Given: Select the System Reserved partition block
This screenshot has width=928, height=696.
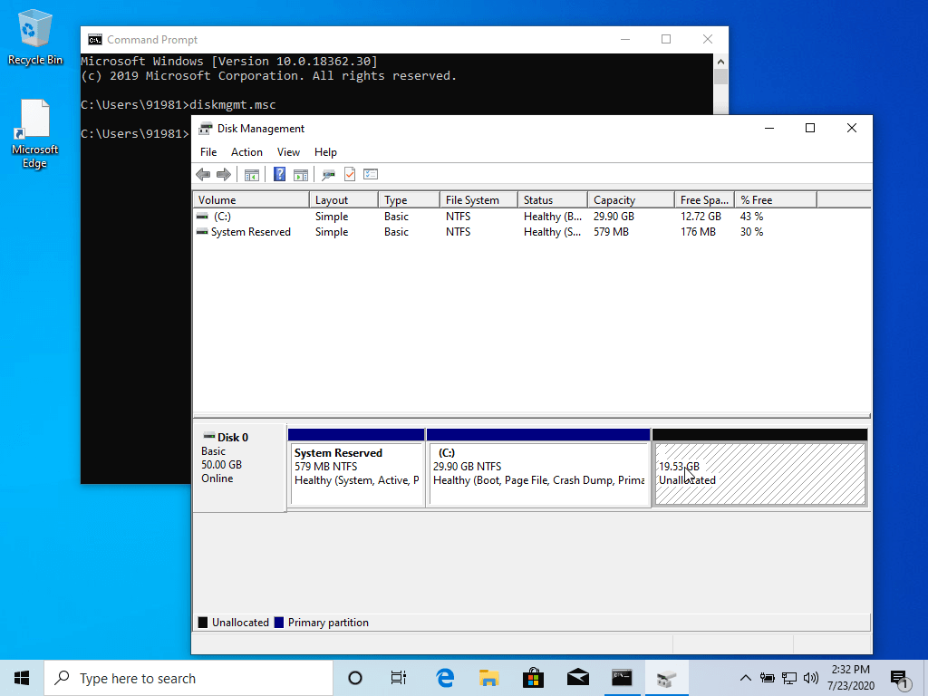Looking at the screenshot, I should click(x=356, y=468).
